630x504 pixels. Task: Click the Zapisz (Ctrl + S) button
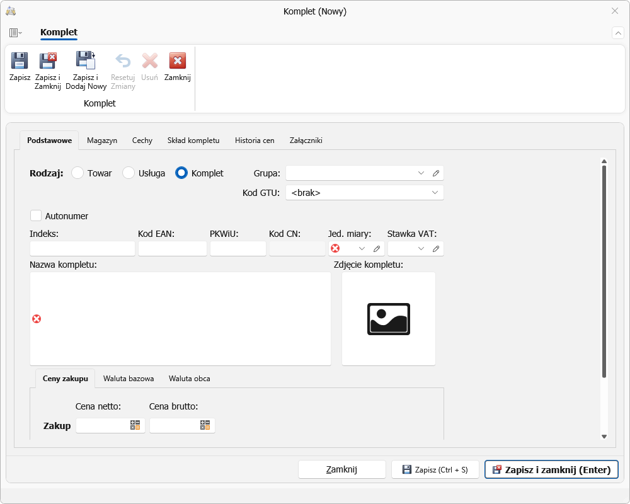435,469
